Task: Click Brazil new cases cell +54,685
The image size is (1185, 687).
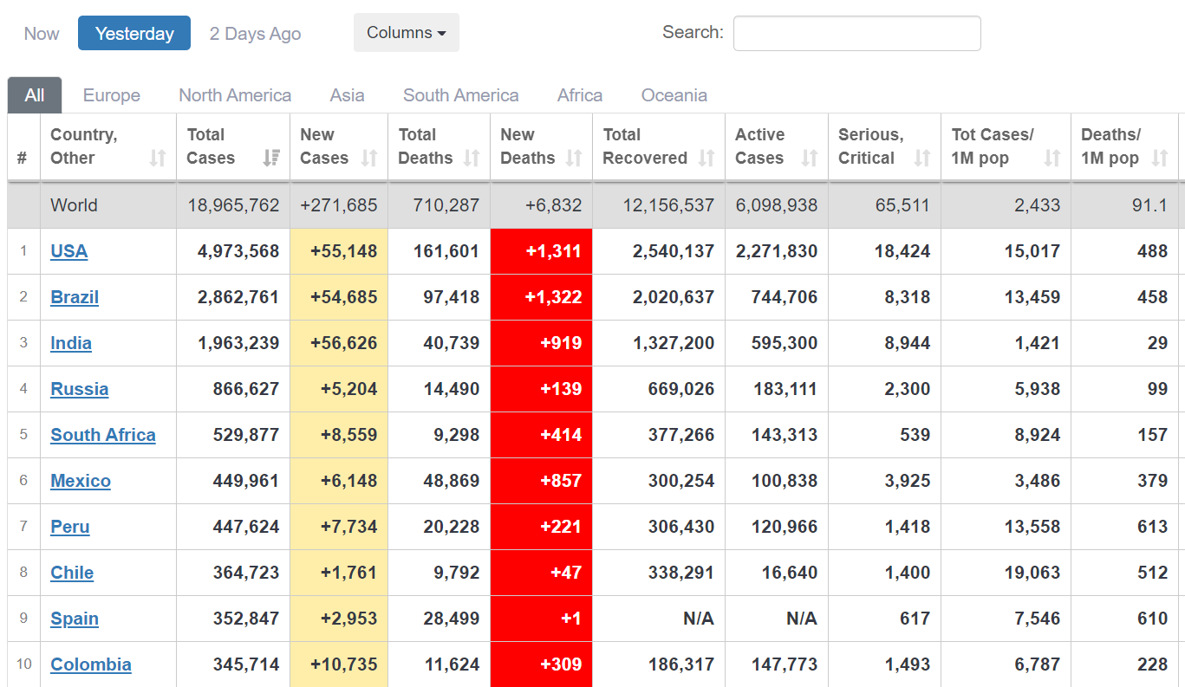Action: (x=339, y=297)
